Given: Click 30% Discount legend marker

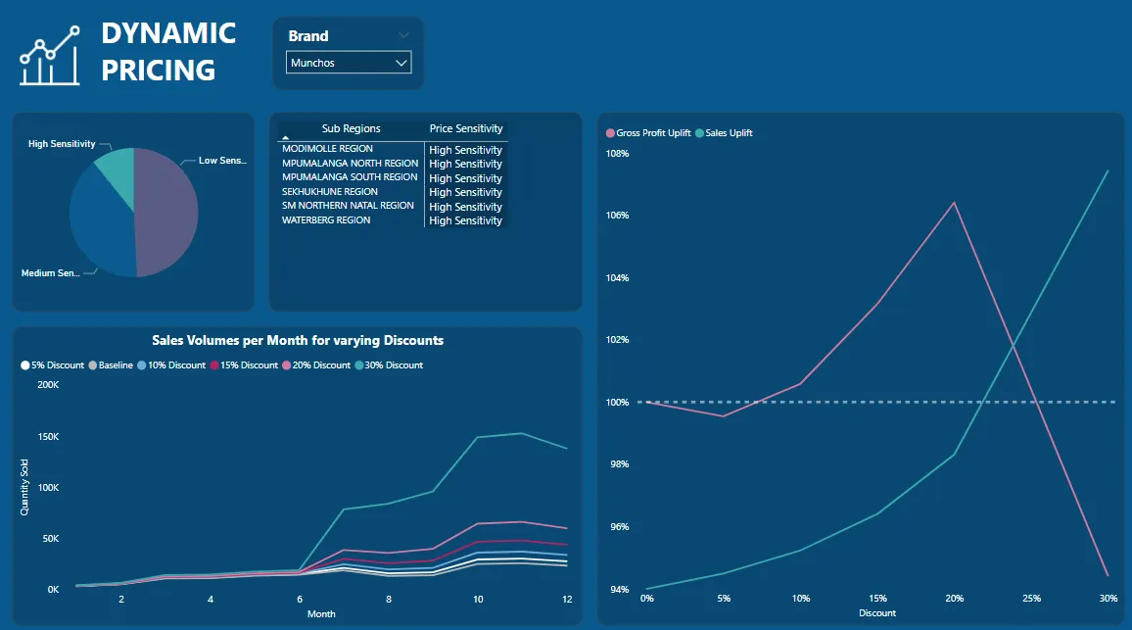Looking at the screenshot, I should [358, 365].
